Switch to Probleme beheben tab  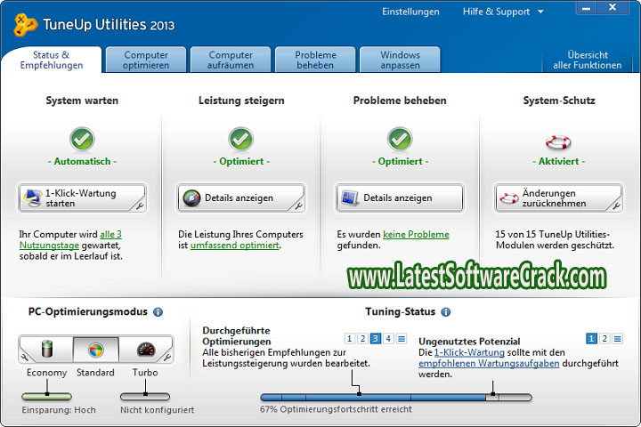[x=315, y=60]
